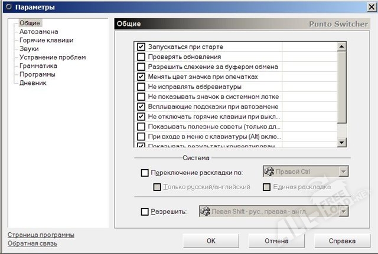This screenshot has width=378, height=254.
Task: Click keyboard icon in Левая Shift combo box
Action: click(x=207, y=211)
